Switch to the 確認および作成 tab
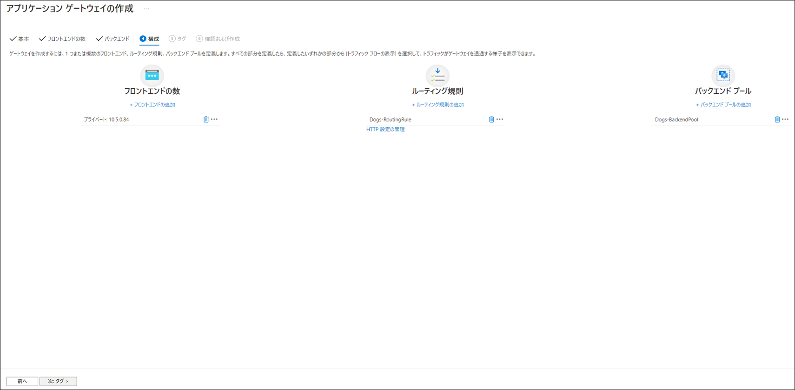Image resolution: width=795 pixels, height=390 pixels. point(218,39)
